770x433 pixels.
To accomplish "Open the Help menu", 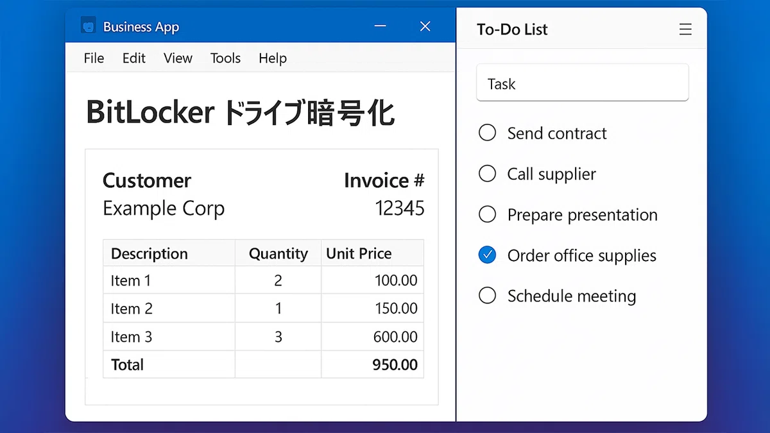I will point(273,58).
